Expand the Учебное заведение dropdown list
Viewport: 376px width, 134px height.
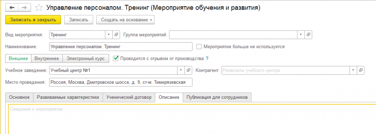181,70
